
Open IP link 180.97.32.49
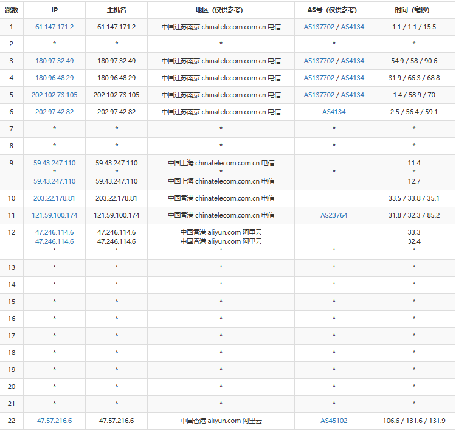click(54, 61)
